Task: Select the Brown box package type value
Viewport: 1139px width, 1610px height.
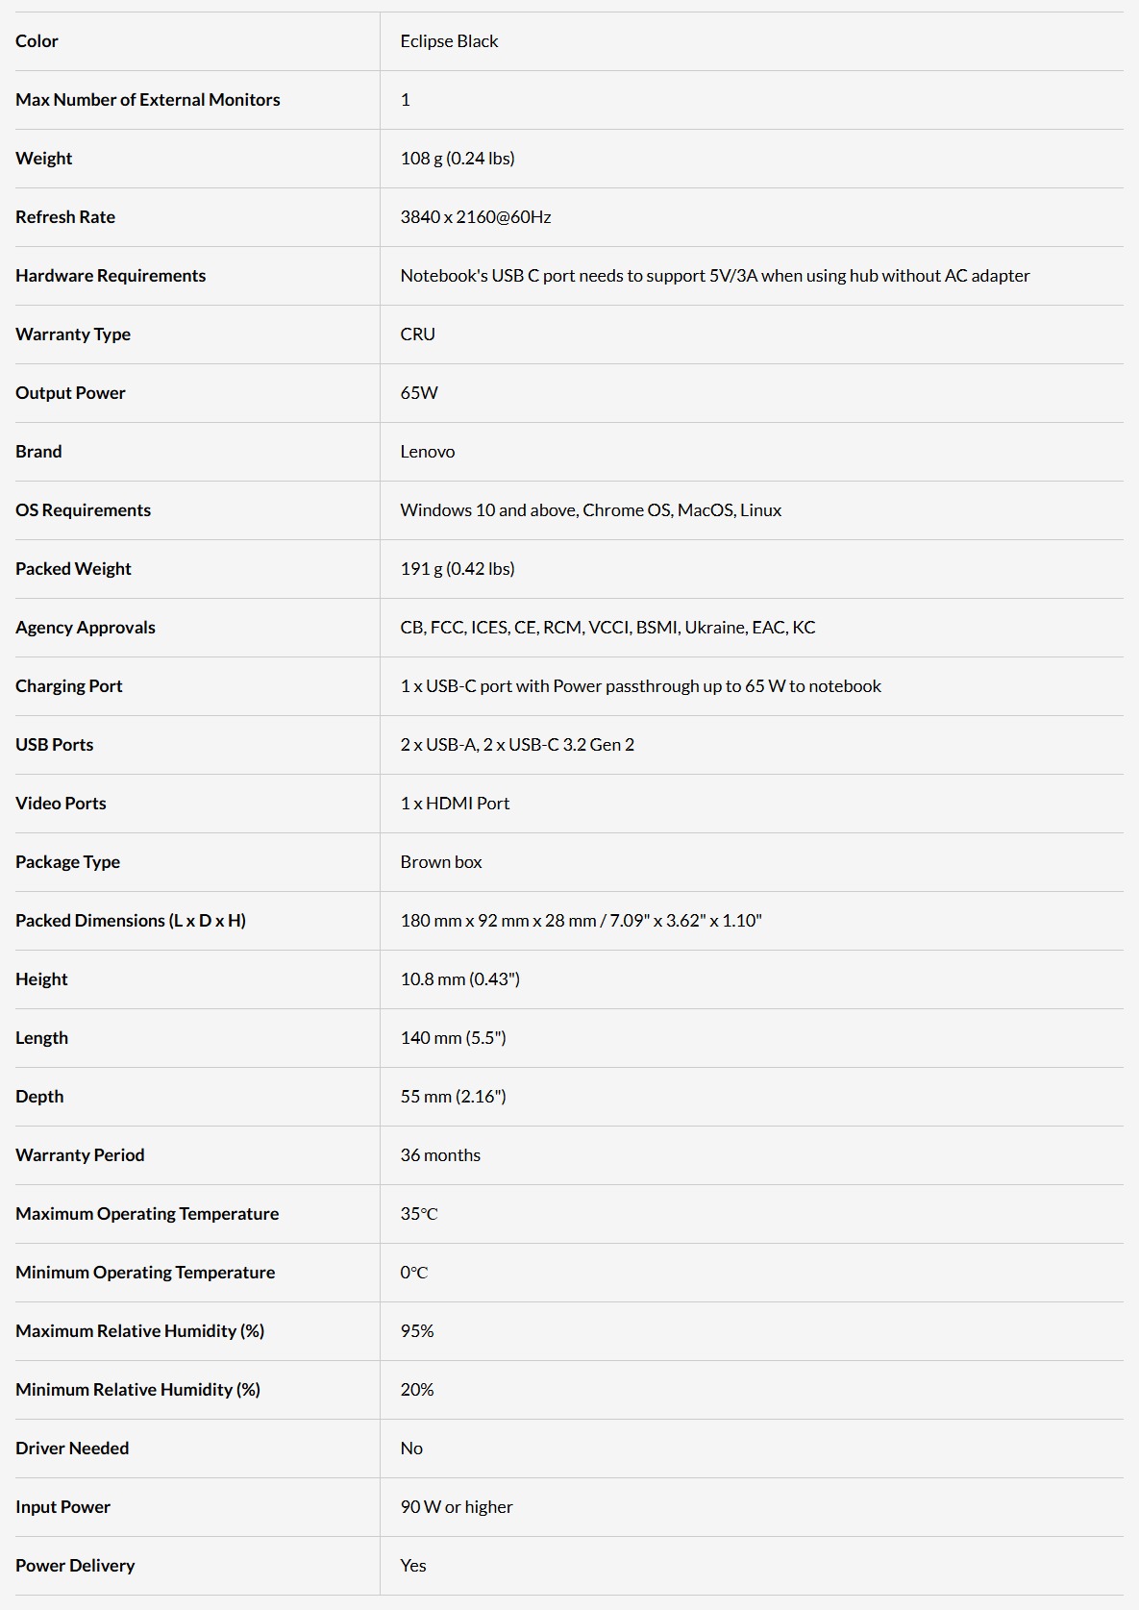Action: 441,862
